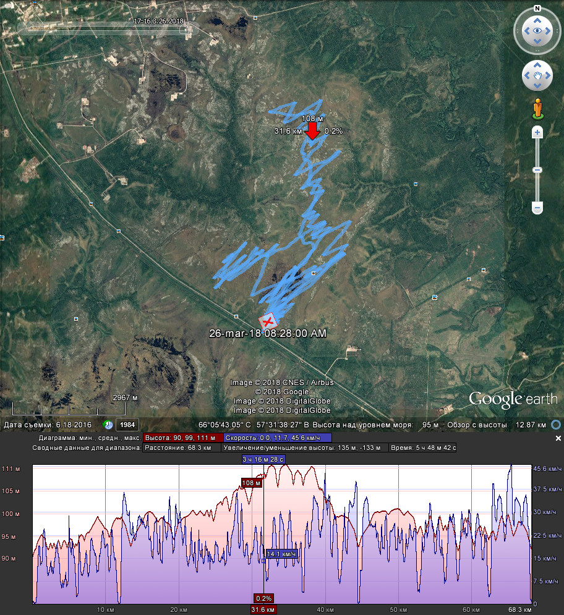The image size is (564, 615).
Task: Click the 1984 historical imagery button
Action: 127,425
